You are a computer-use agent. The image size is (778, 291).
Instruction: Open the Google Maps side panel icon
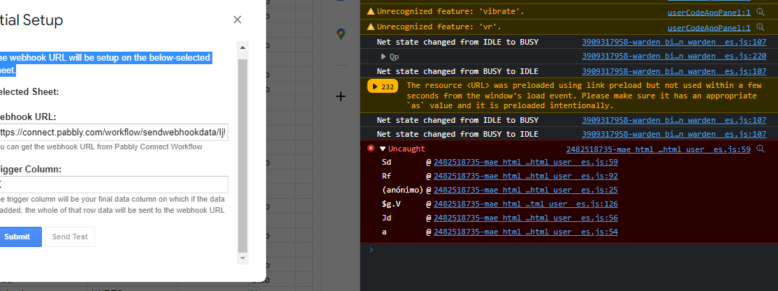point(340,34)
